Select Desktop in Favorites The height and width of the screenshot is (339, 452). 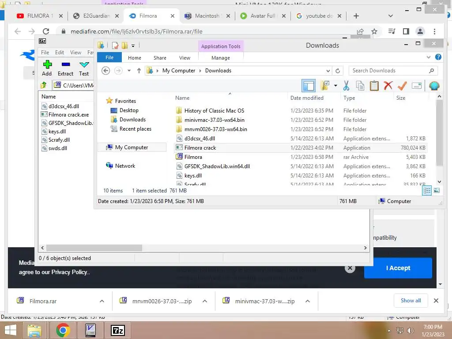(x=124, y=110)
